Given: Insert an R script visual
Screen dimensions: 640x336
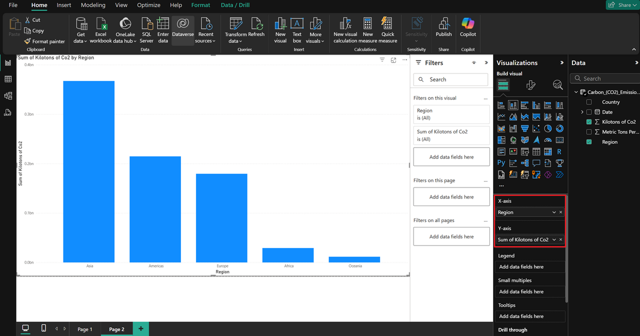Looking at the screenshot, I should click(559, 151).
